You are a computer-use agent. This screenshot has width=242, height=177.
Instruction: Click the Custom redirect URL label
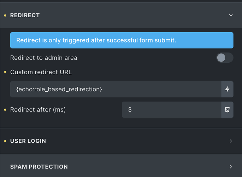click(41, 72)
